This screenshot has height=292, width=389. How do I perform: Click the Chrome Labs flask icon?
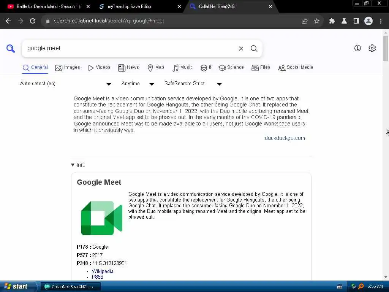coord(344,21)
